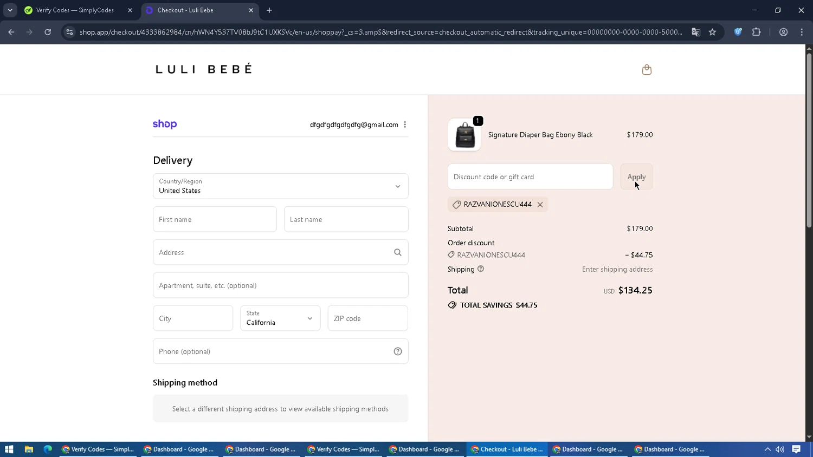
Task: View site information icon in address bar
Action: (x=69, y=32)
